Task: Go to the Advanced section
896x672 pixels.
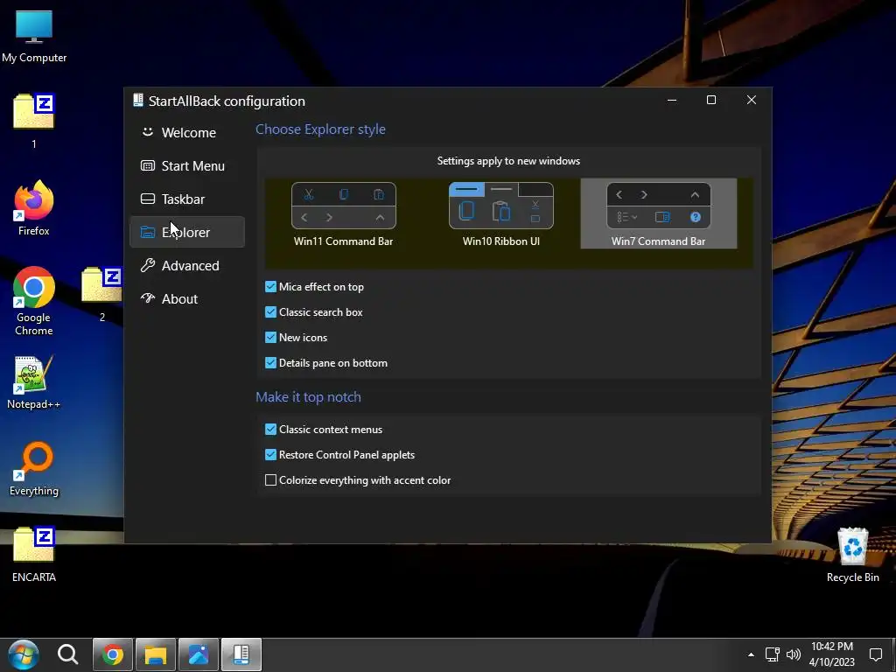Action: coord(187,266)
